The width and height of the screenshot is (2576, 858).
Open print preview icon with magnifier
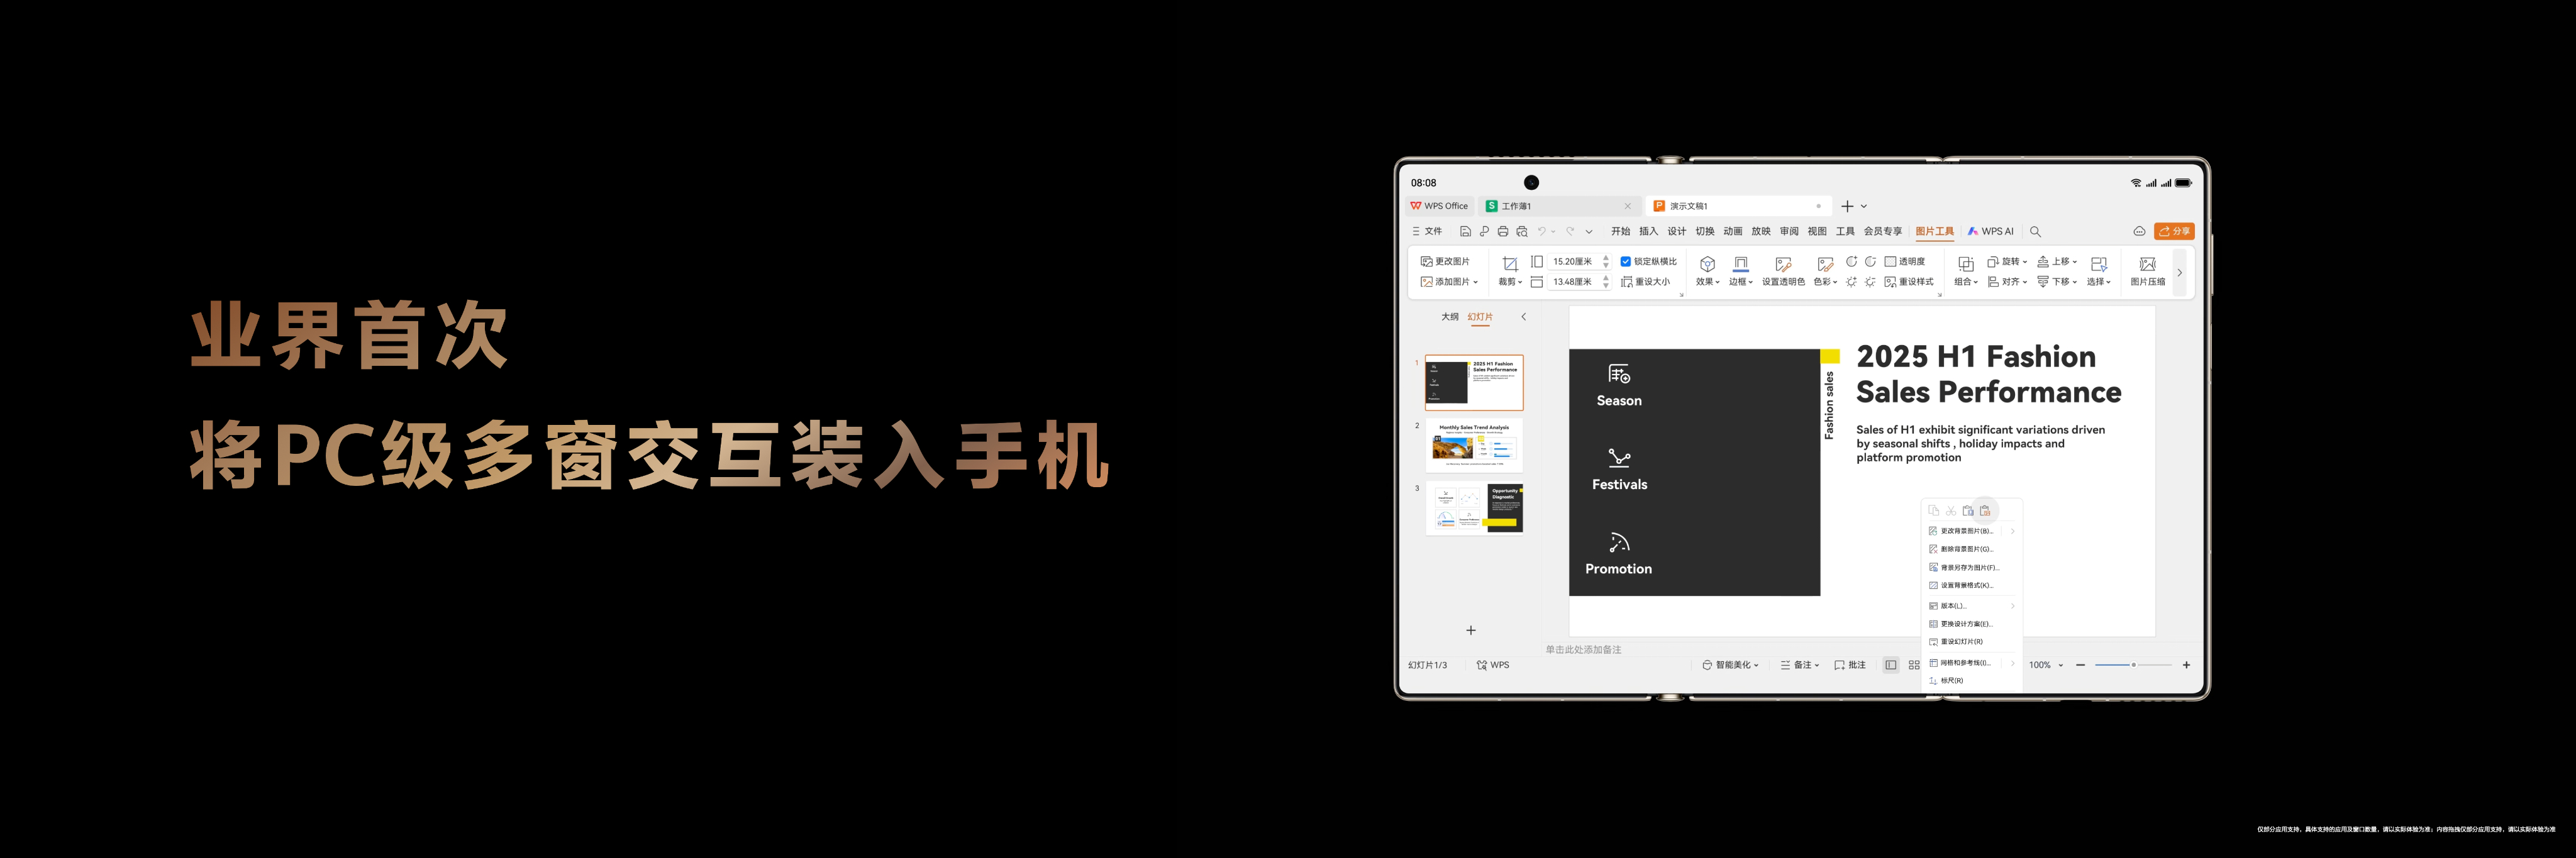[1522, 231]
